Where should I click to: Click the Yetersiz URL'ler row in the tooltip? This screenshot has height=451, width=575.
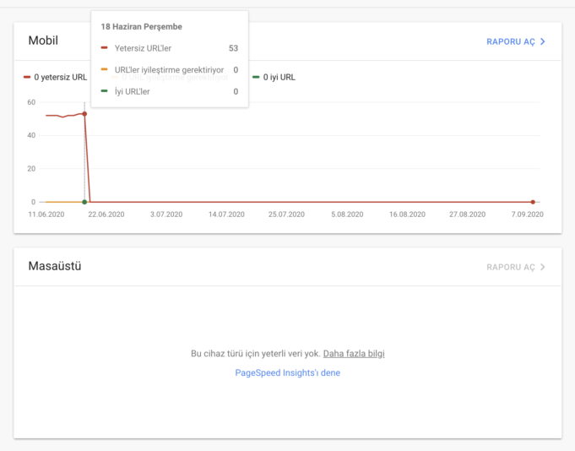click(143, 48)
